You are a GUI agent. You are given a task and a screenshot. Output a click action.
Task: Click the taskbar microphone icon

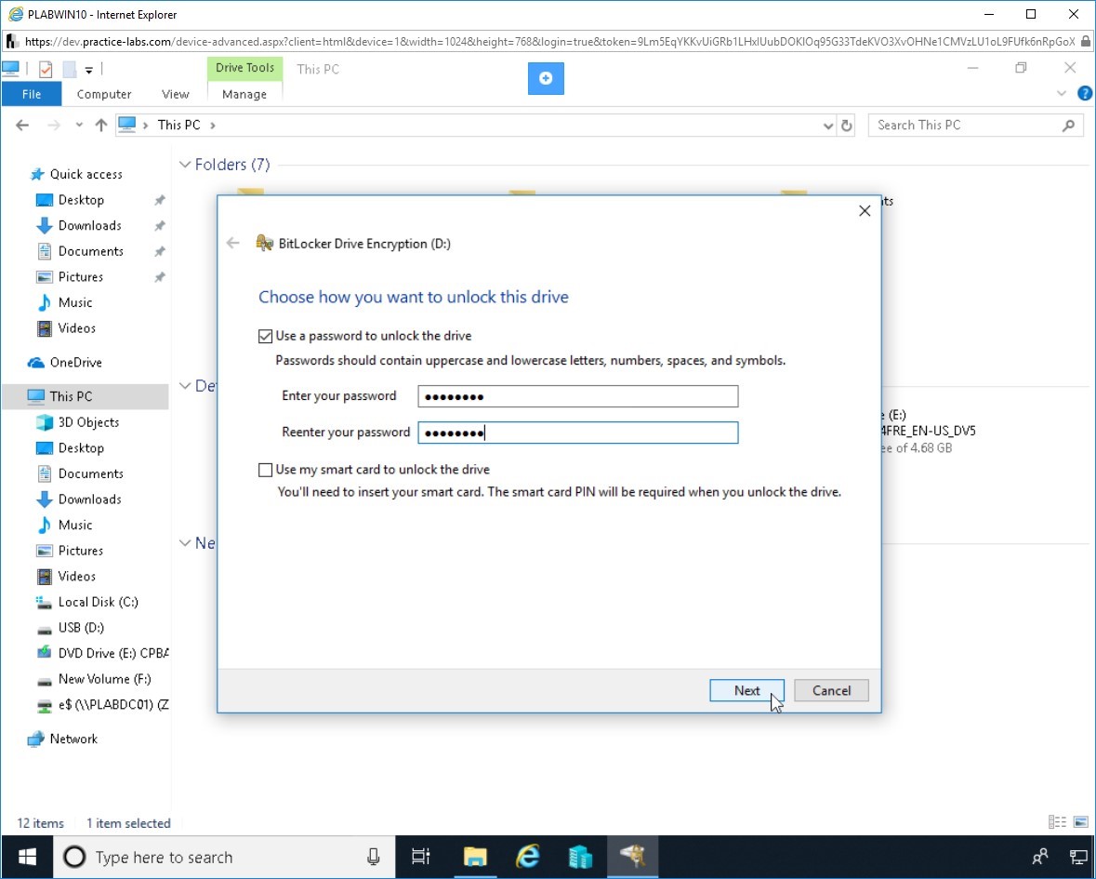(374, 857)
